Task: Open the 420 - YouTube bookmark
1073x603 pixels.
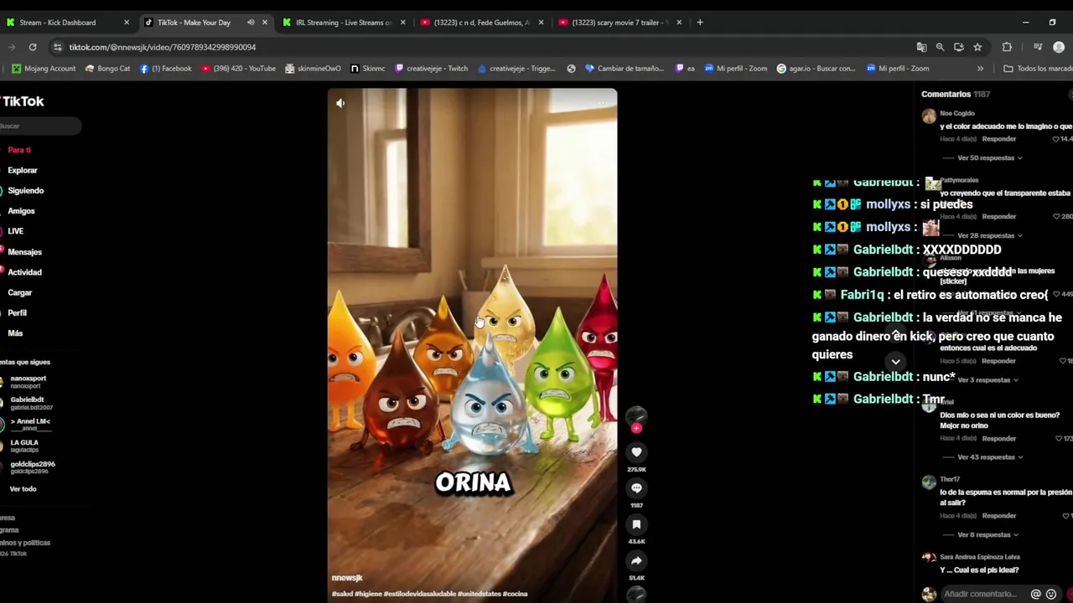Action: coord(239,69)
